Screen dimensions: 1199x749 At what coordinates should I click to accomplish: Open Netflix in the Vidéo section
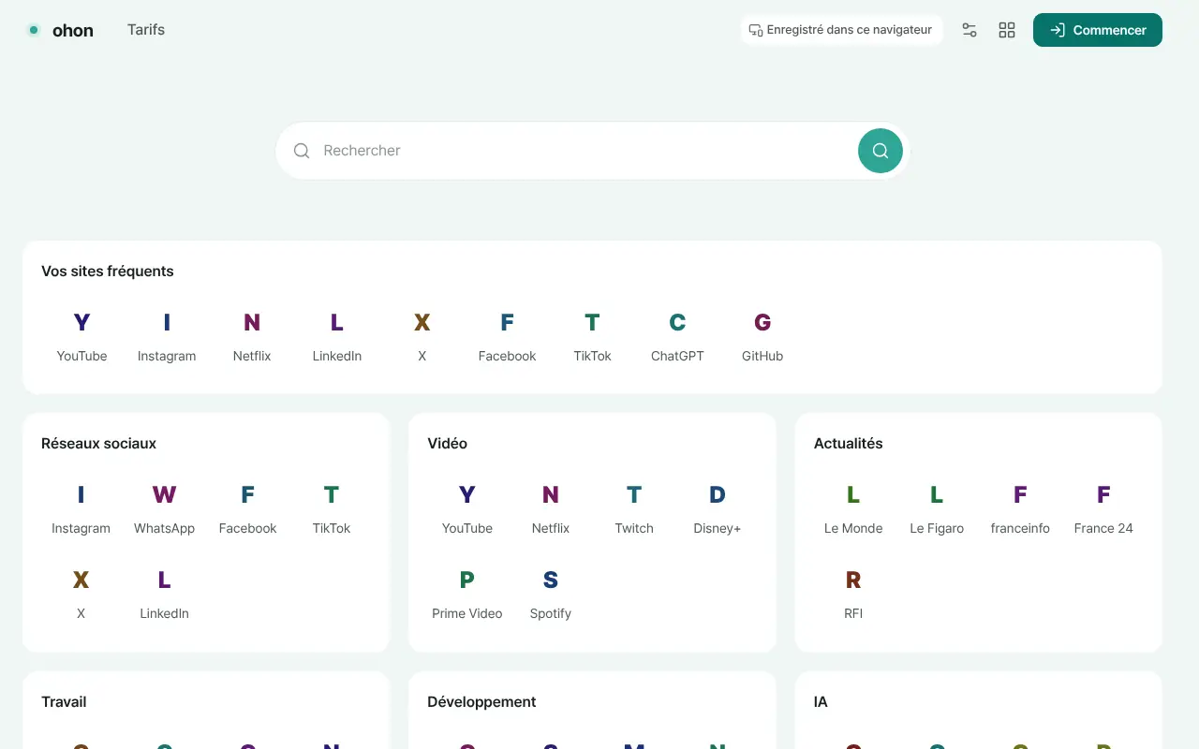point(551,509)
